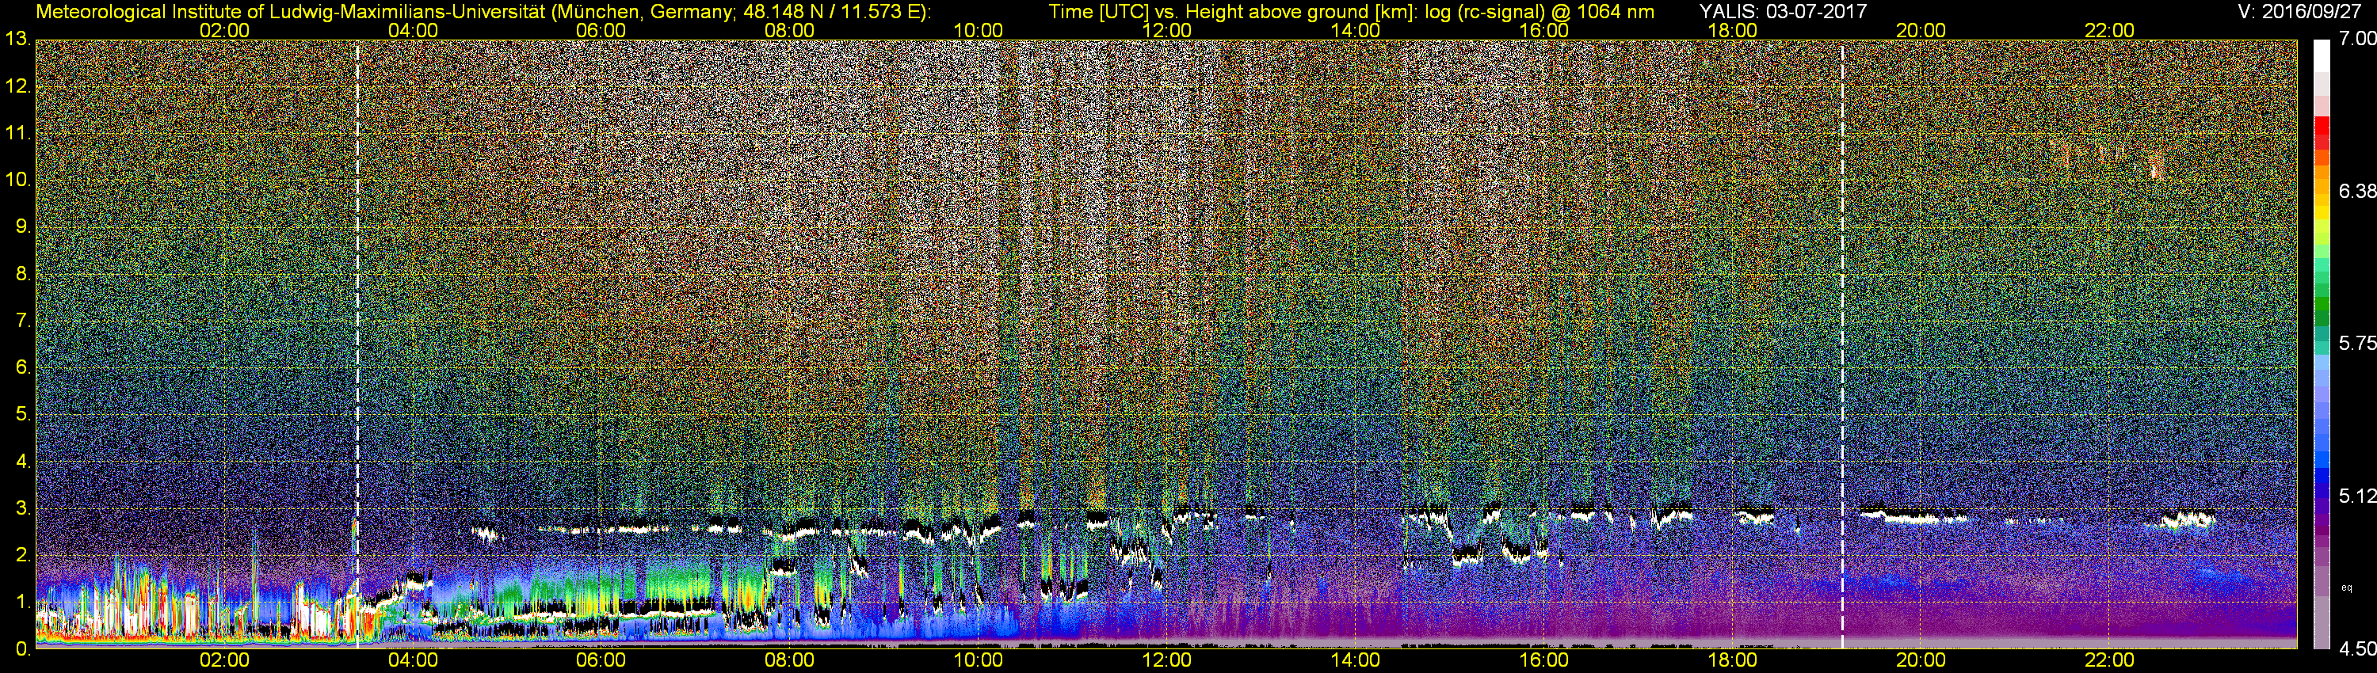Click the V: 2016/09/27 version label
The width and height of the screenshot is (2377, 673).
pyautogui.click(x=2299, y=12)
